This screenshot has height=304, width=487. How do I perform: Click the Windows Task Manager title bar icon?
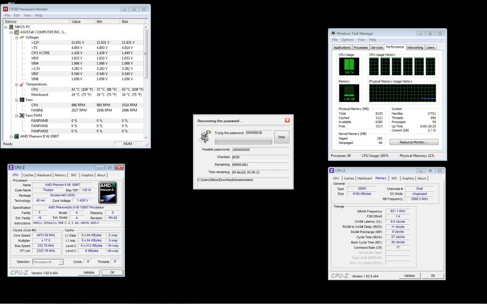tap(333, 34)
